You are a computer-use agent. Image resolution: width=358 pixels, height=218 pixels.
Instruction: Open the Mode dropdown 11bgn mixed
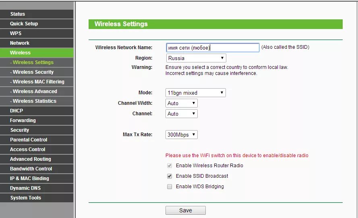coord(195,93)
